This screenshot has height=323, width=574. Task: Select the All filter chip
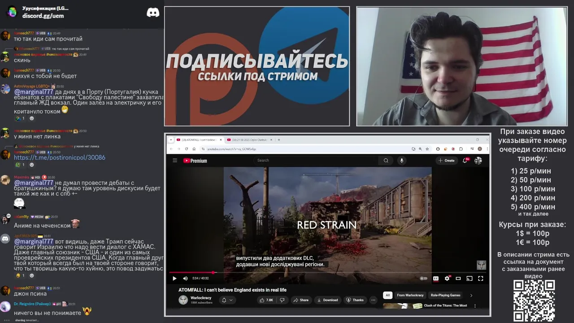pos(388,295)
